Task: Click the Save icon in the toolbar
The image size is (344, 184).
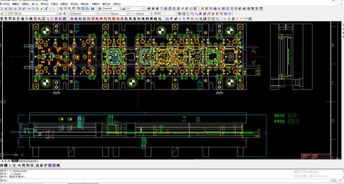Action: pos(10,8)
